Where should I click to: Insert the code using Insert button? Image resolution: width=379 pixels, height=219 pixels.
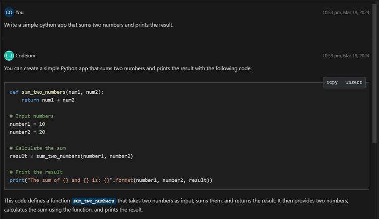tap(354, 82)
